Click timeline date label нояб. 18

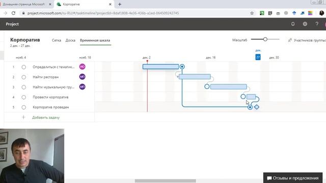(x=85, y=57)
